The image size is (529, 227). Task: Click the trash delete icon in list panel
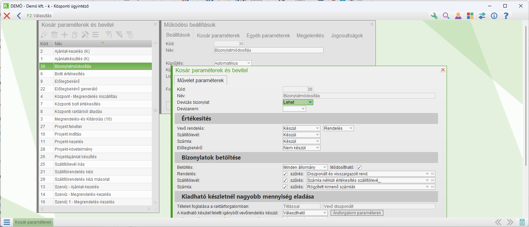point(54,34)
